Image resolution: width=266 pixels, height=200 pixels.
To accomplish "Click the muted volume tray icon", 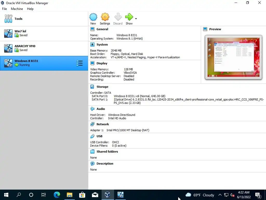I will 232,195.
